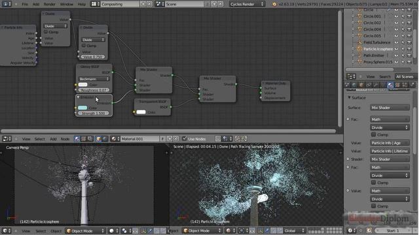Open the Scene properties tab icon
Image resolution: width=419 pixels, height=235 pixels.
click(x=347, y=85)
